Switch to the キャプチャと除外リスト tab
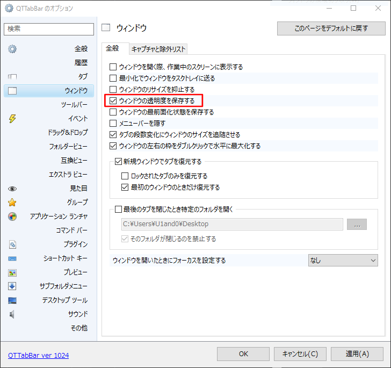391x368 pixels. click(158, 49)
